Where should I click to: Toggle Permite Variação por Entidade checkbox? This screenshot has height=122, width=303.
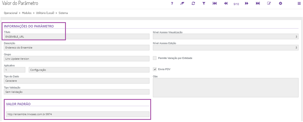pyautogui.click(x=155, y=58)
